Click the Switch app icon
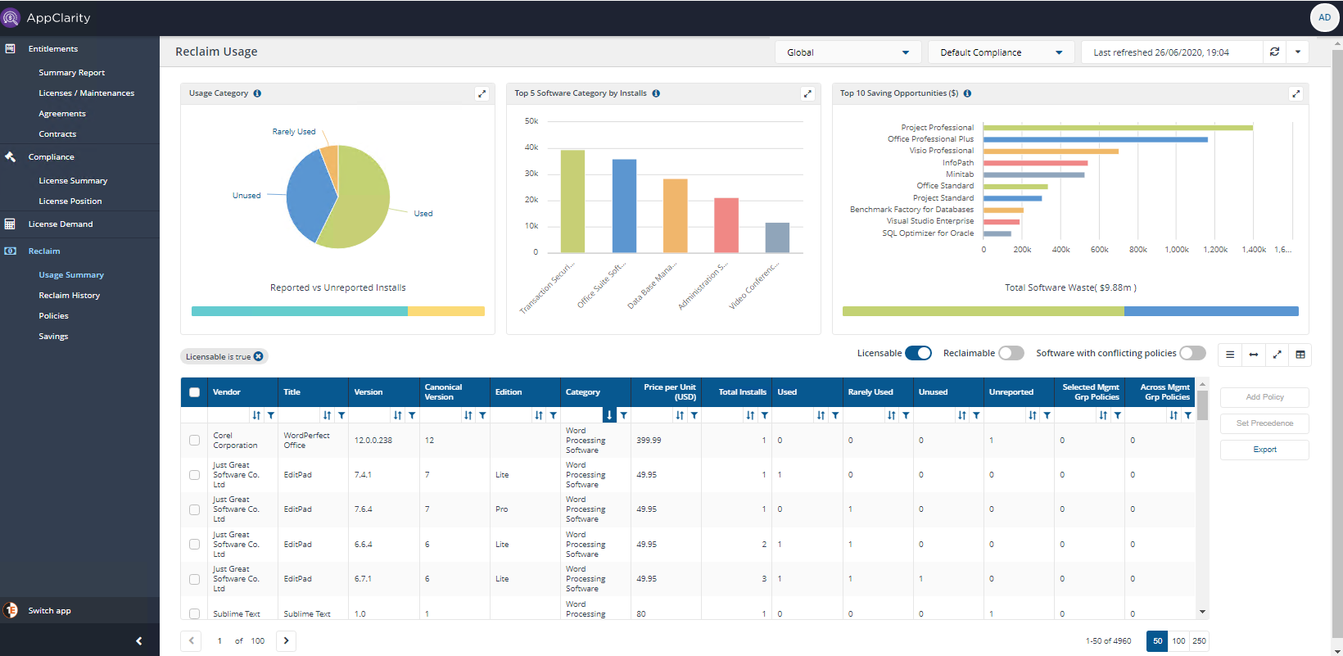Image resolution: width=1343 pixels, height=656 pixels. (x=11, y=610)
